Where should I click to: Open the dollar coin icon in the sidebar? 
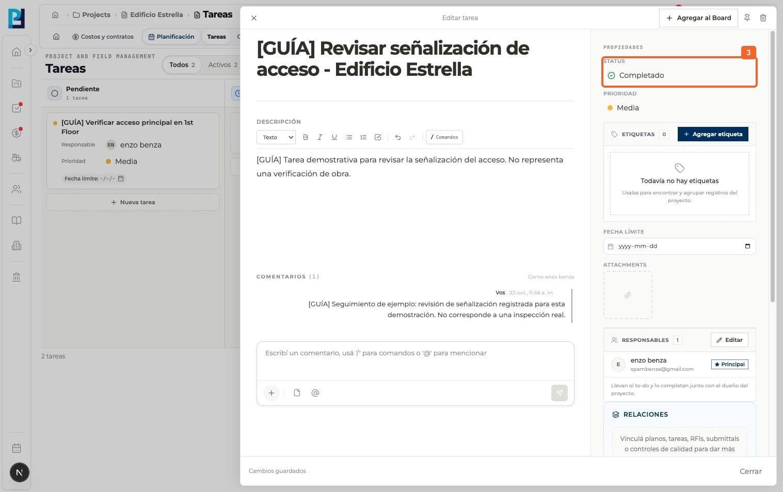point(17,133)
